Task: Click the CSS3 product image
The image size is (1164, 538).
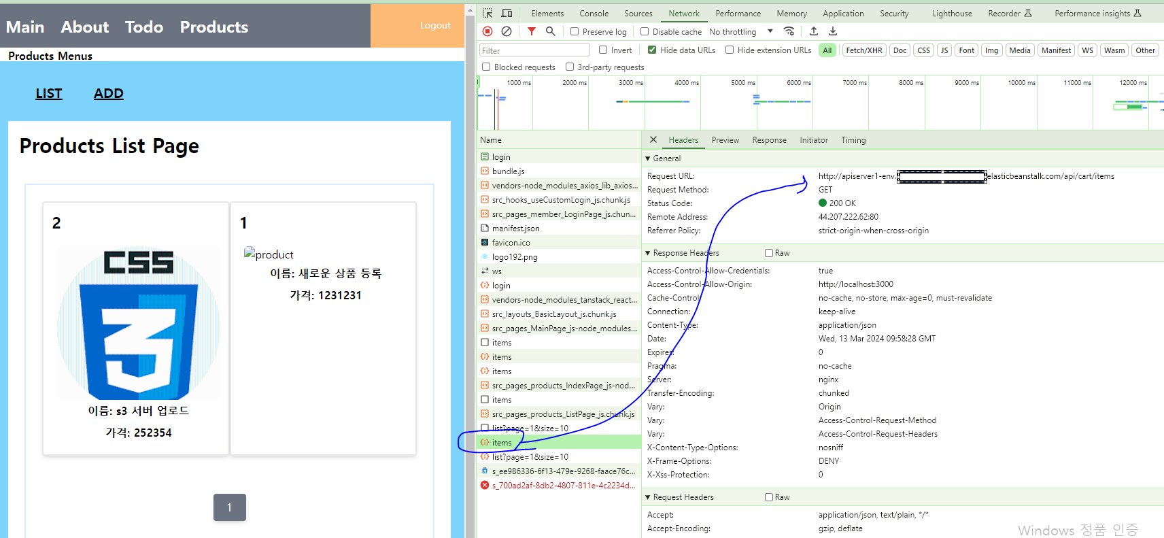Action: 139,323
